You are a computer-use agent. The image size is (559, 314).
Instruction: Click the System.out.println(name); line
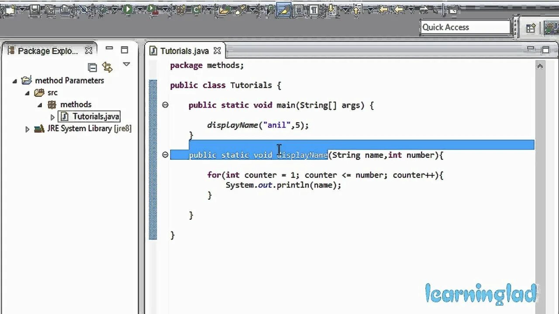(x=283, y=185)
